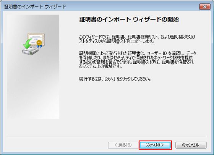The width and height of the screenshot is (214, 155).
Task: Click the paragraph starting with このウィザードでは
Action: [137, 39]
